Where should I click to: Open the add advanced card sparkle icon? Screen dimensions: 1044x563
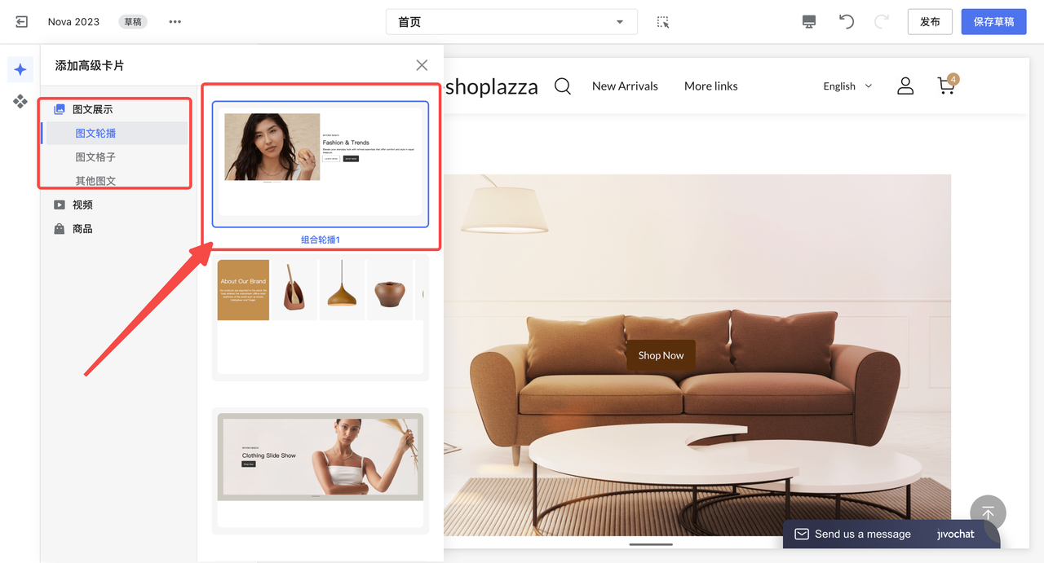click(20, 70)
